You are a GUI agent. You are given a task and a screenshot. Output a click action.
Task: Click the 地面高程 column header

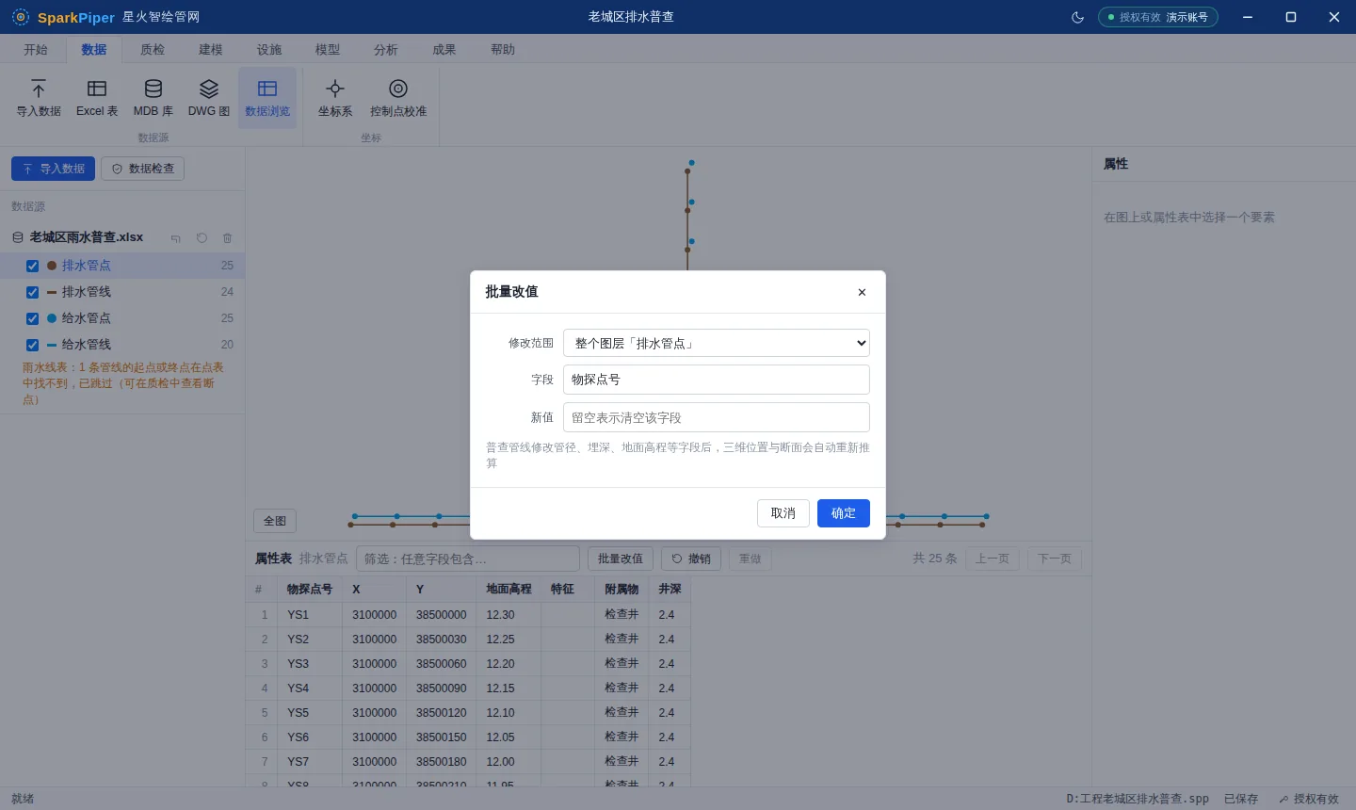tap(509, 589)
